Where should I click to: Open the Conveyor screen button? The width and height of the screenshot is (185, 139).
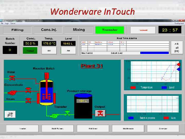(x=163, y=128)
